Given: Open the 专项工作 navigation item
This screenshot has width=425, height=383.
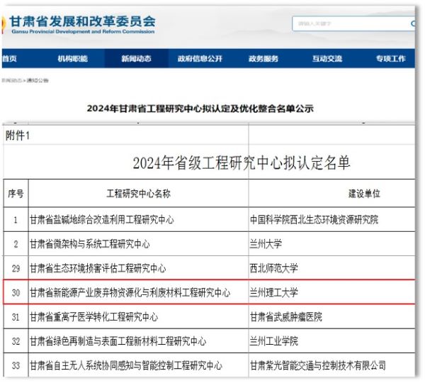Looking at the screenshot, I should [390, 59].
